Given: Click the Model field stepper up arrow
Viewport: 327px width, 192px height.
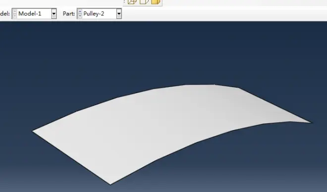Looking at the screenshot, I should pos(15,11).
